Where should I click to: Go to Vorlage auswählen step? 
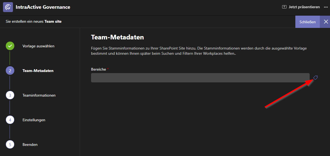(38, 46)
